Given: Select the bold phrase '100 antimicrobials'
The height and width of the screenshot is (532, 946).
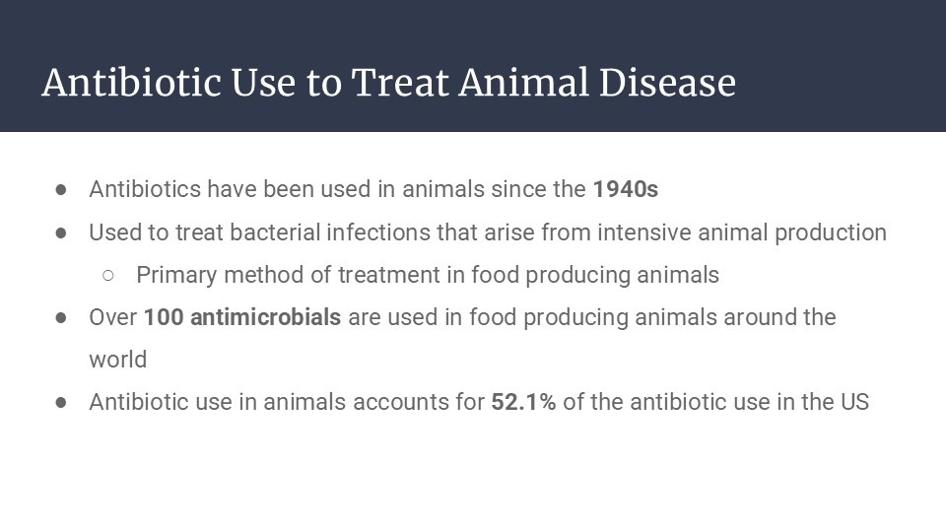Looking at the screenshot, I should (x=242, y=317).
